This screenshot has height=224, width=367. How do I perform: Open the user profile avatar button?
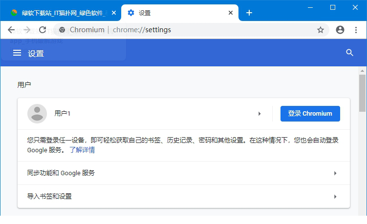pos(340,30)
